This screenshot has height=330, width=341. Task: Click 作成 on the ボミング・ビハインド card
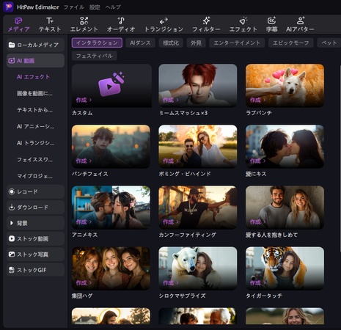coord(171,161)
